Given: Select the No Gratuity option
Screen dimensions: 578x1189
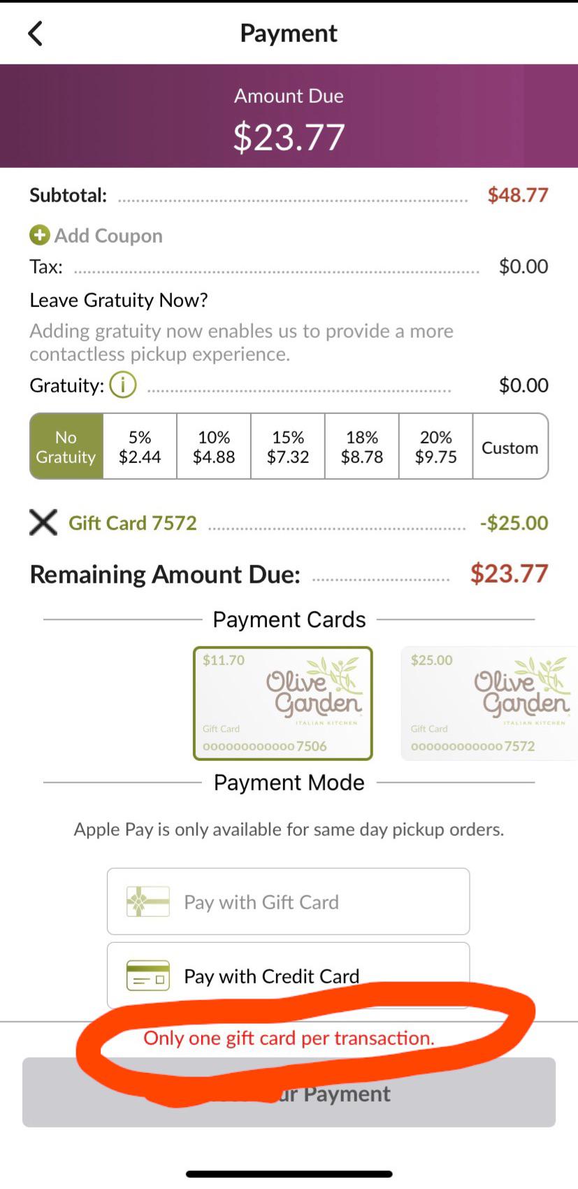Looking at the screenshot, I should [66, 446].
